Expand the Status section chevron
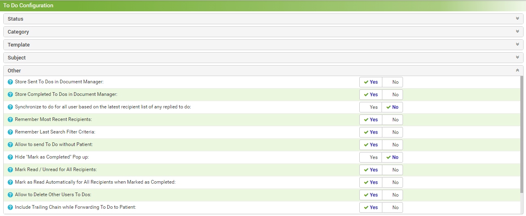The image size is (526, 216). (518, 19)
